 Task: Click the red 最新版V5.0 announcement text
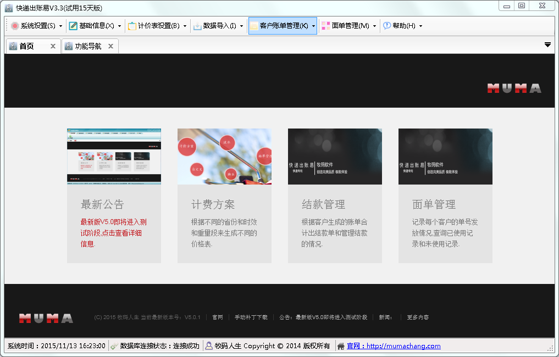[x=113, y=233]
